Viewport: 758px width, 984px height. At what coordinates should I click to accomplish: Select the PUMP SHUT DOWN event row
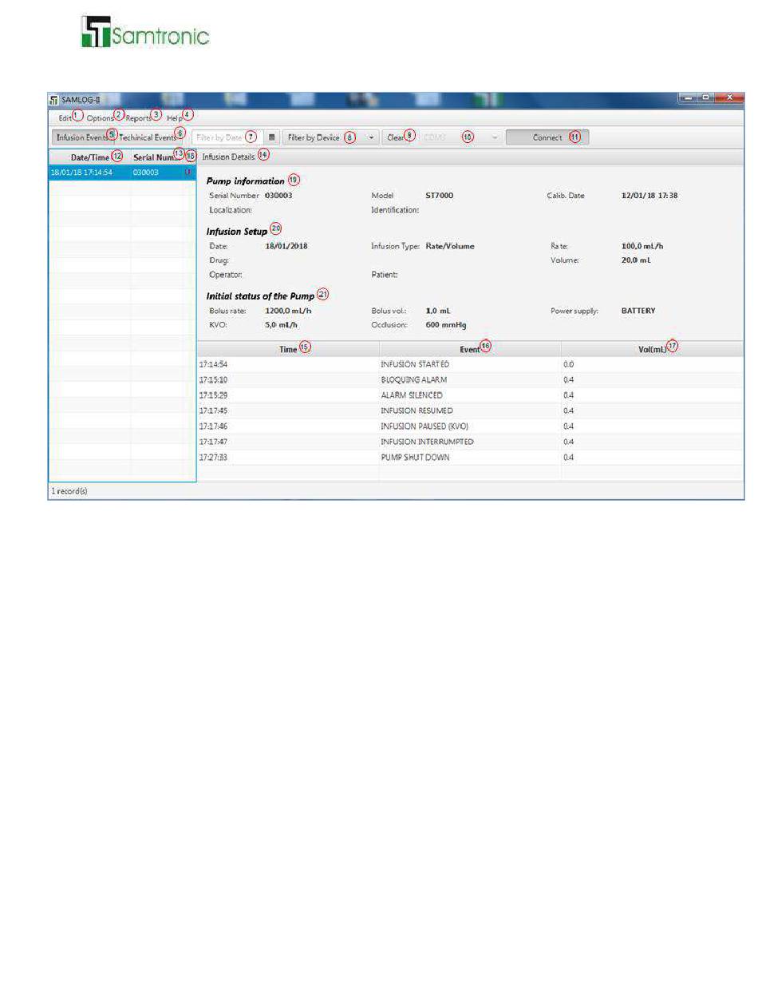pos(471,458)
